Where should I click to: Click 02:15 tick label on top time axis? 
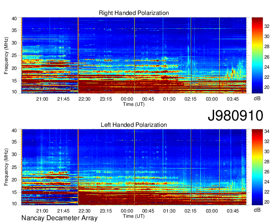[191, 99]
